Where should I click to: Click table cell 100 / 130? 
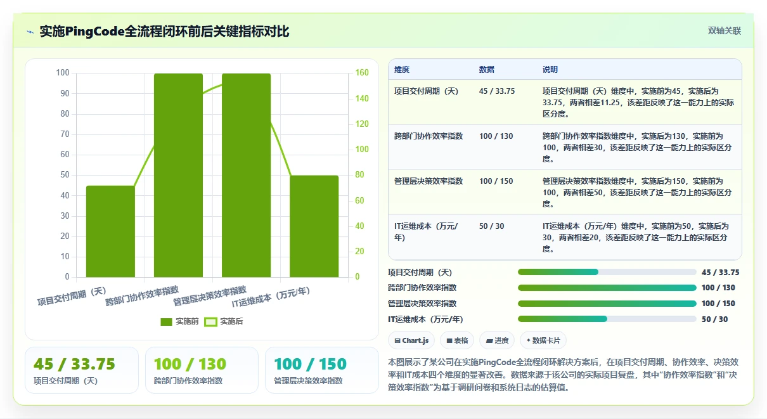tap(496, 136)
